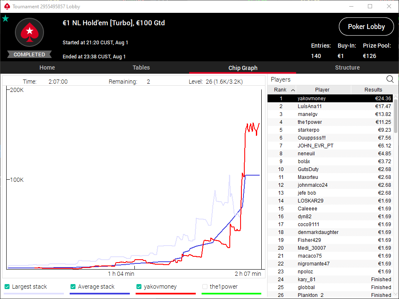Viewport: 399px width, 299px height.
Task: Select player row LOSKAR29
Action: point(330,201)
